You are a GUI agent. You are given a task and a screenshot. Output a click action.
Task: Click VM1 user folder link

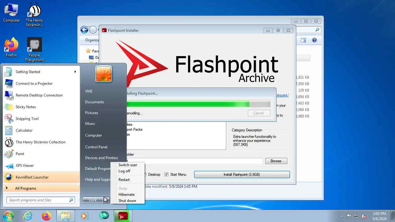[89, 91]
